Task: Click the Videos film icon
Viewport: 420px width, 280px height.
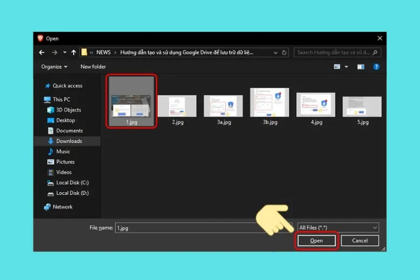Action: 51,172
